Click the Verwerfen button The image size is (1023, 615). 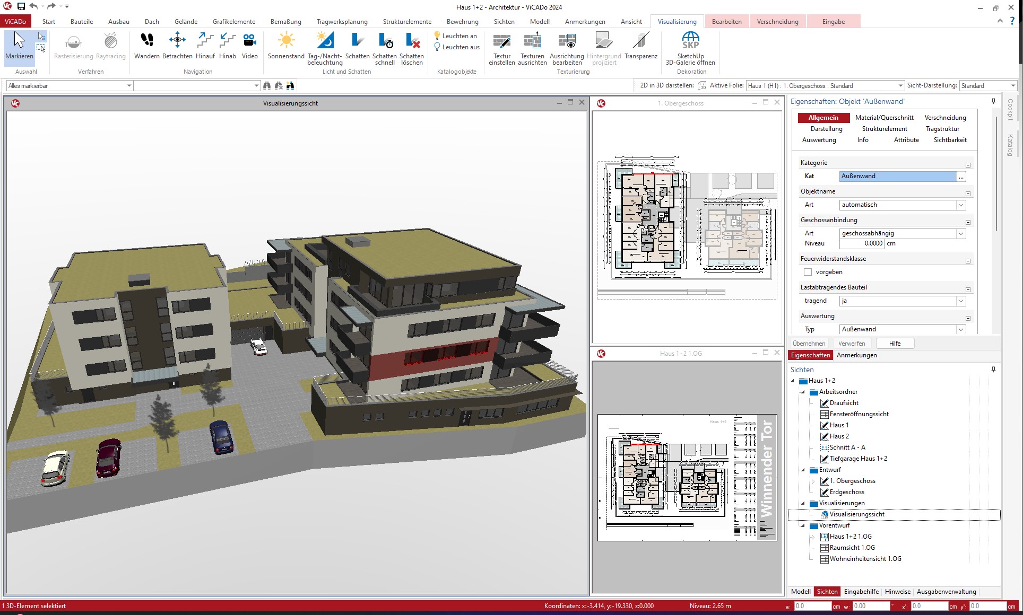[852, 344]
